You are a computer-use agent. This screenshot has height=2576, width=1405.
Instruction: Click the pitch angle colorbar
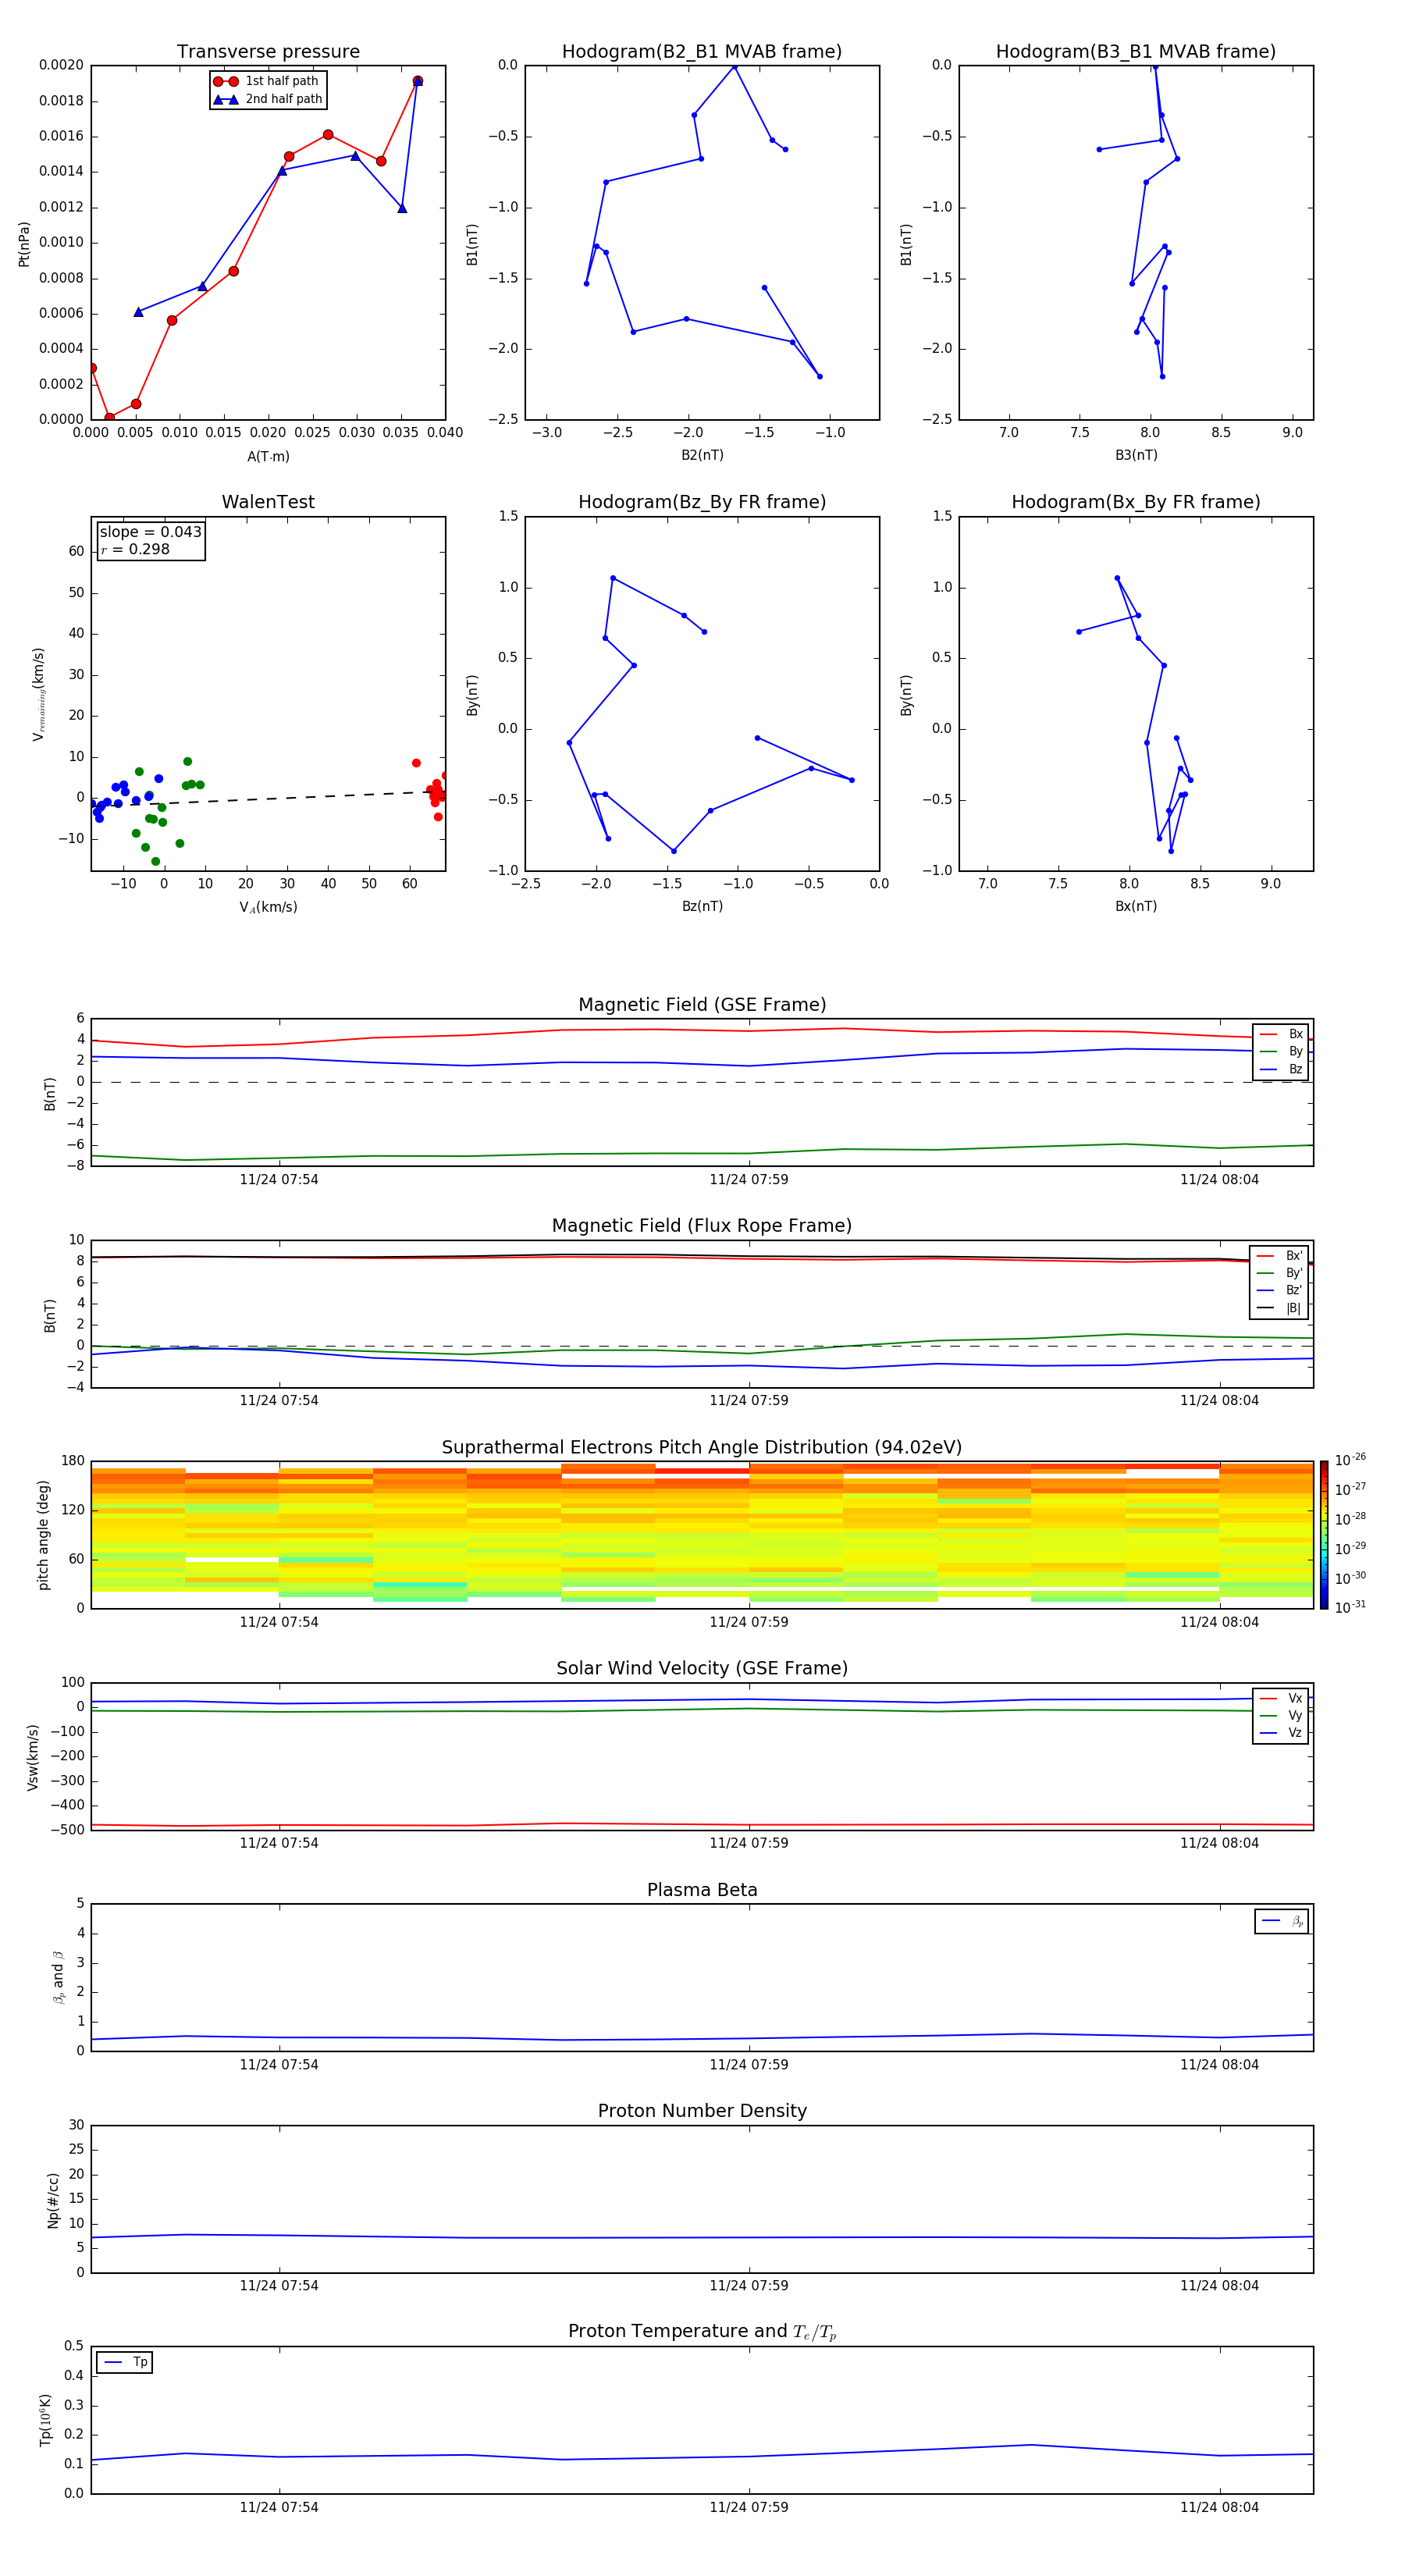(1324, 1535)
